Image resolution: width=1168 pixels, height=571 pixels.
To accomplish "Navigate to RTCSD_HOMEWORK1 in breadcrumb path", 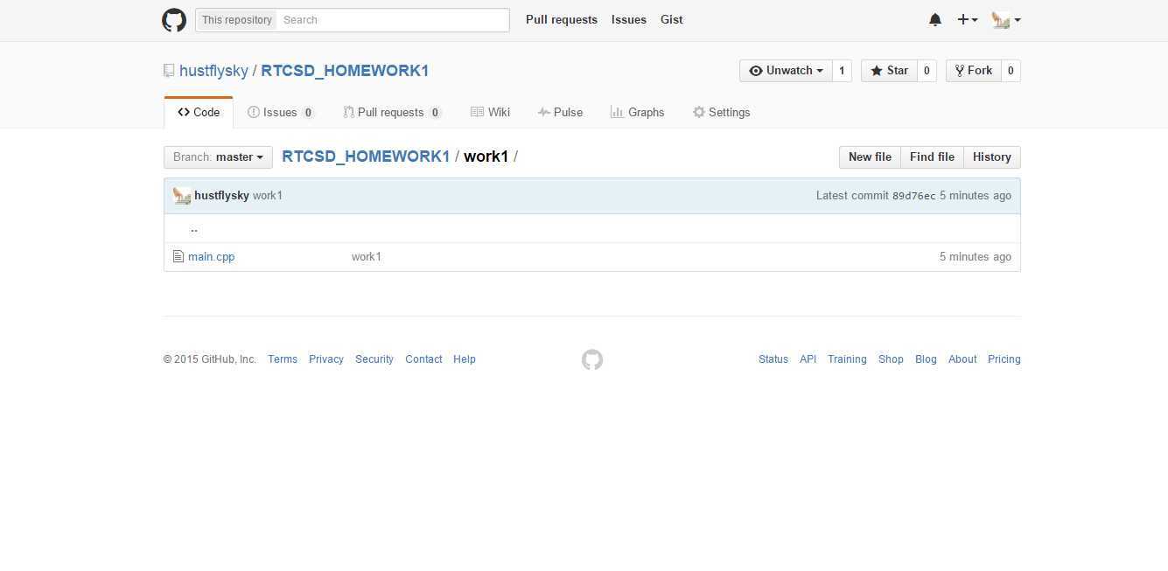I will click(366, 157).
